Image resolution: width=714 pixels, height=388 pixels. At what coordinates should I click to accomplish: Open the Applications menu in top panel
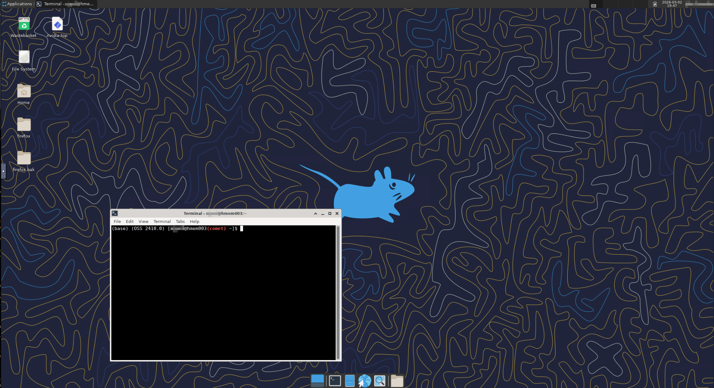point(17,4)
